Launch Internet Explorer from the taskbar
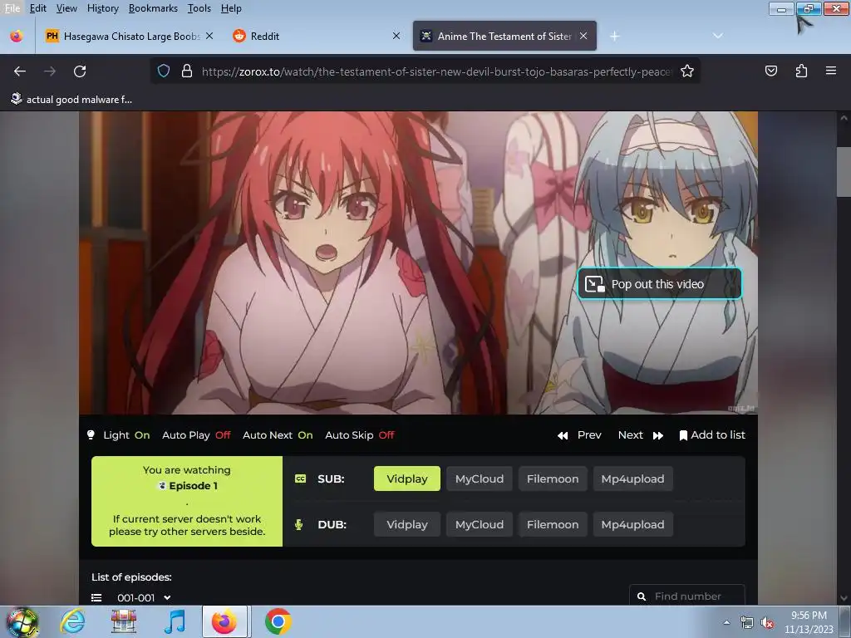This screenshot has width=851, height=638. [x=72, y=621]
